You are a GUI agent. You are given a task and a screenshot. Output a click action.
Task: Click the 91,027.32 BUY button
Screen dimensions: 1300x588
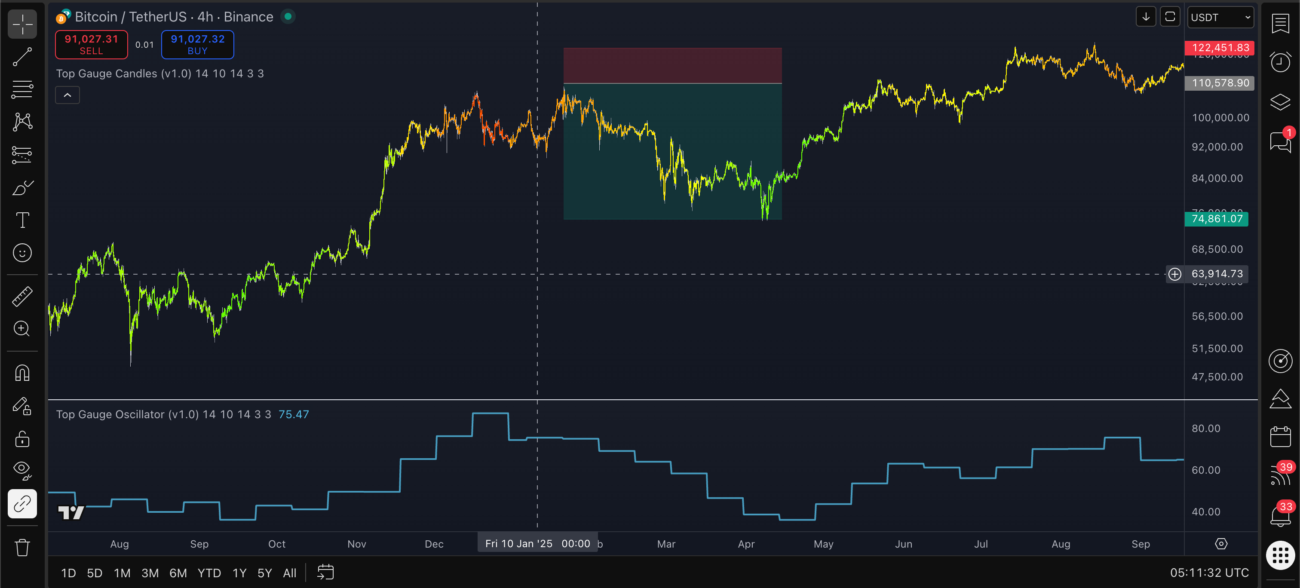click(x=197, y=44)
